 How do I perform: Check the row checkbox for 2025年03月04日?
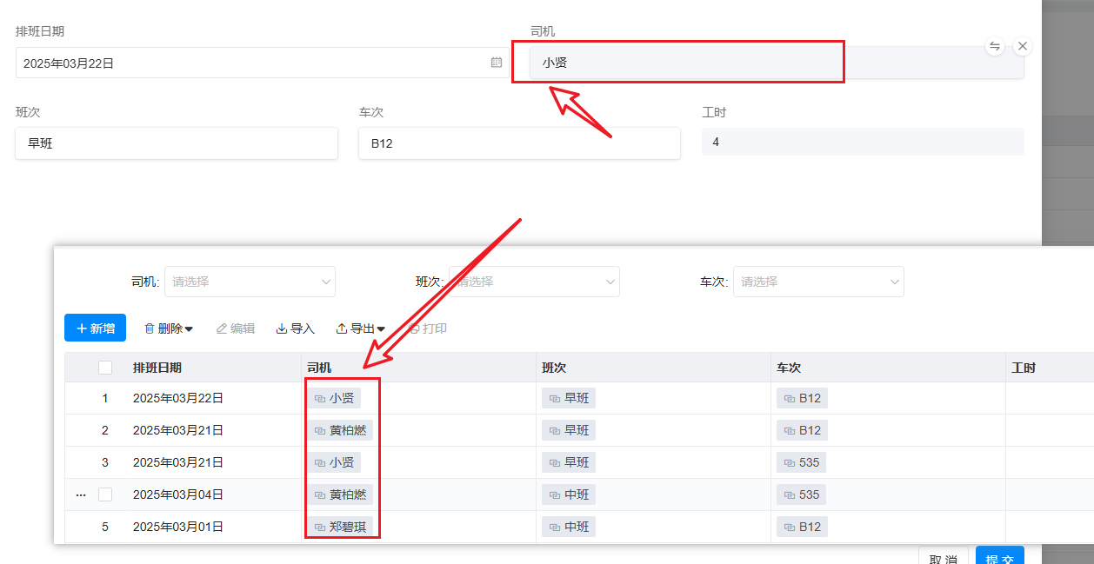(105, 494)
